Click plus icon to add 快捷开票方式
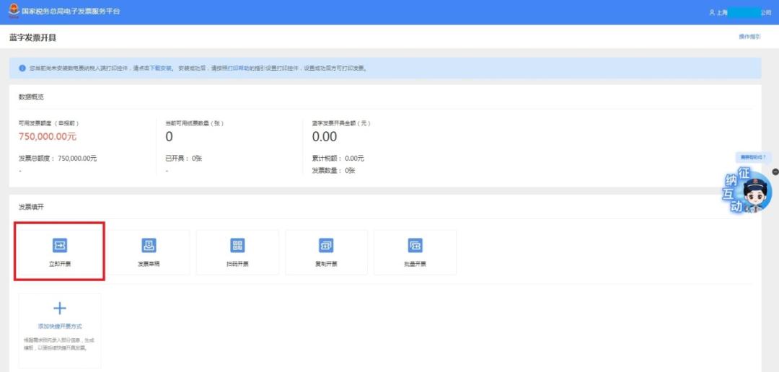This screenshot has height=372, width=779. 60,309
